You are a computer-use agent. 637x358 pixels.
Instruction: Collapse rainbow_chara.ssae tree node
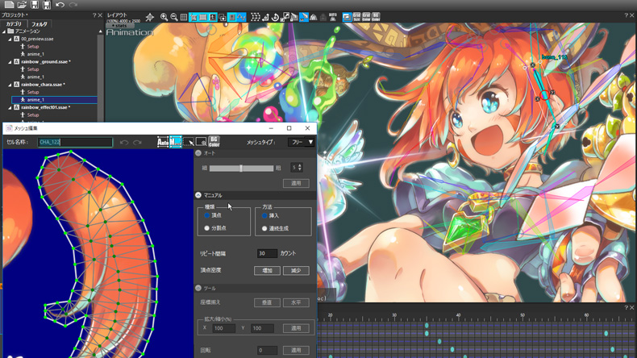pyautogui.click(x=10, y=85)
